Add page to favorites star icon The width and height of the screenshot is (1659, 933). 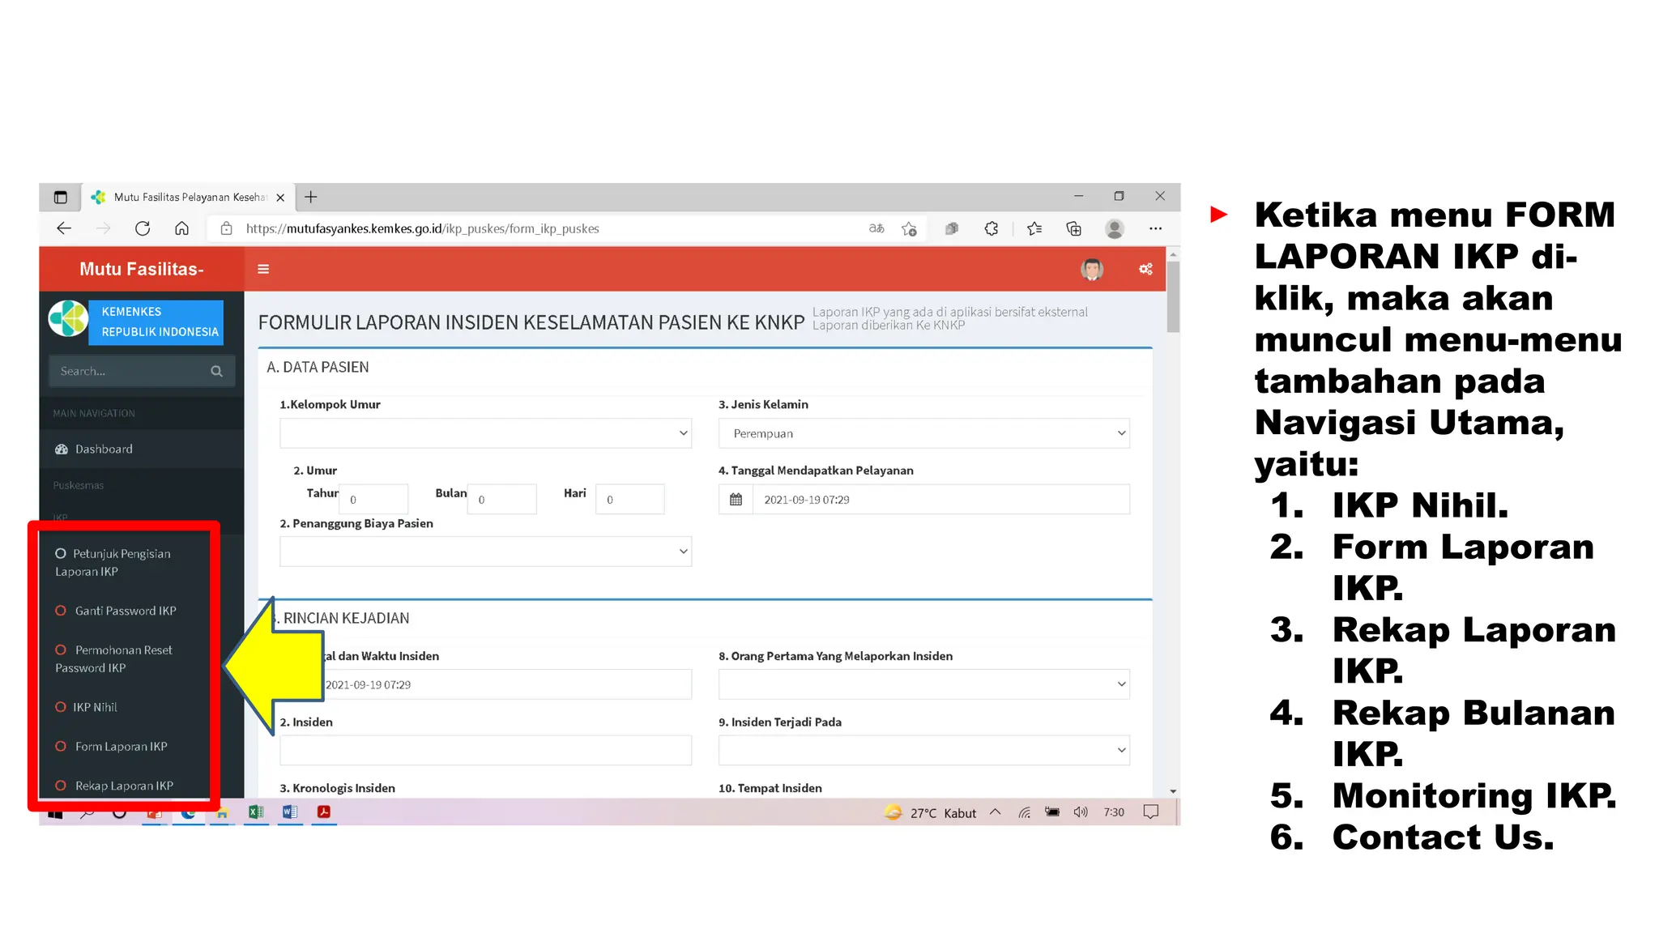coord(909,228)
